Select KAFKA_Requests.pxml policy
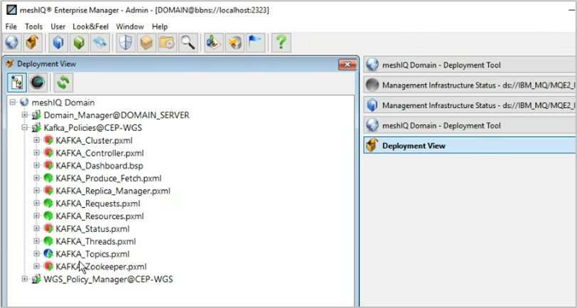This screenshot has height=308, width=577. coord(98,203)
